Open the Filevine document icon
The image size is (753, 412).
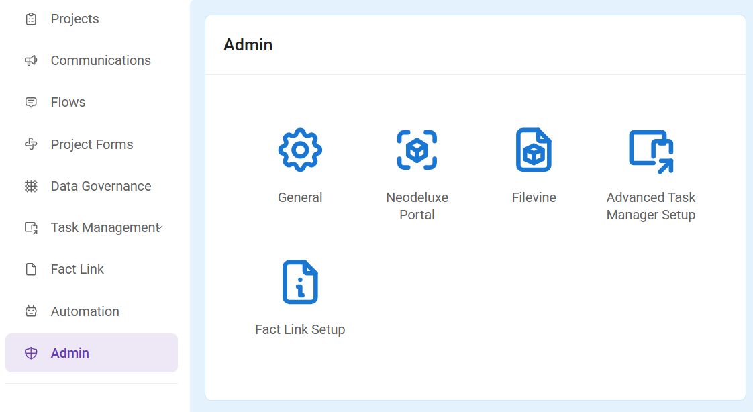[x=534, y=150]
